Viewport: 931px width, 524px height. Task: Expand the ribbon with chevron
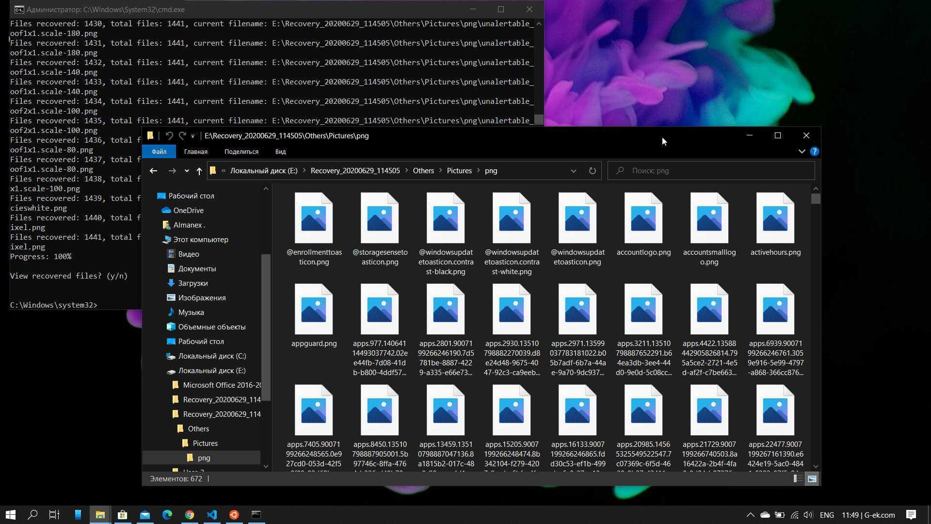pos(802,151)
